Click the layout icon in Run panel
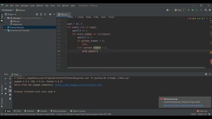This screenshot has height=119, width=212. click(6, 89)
